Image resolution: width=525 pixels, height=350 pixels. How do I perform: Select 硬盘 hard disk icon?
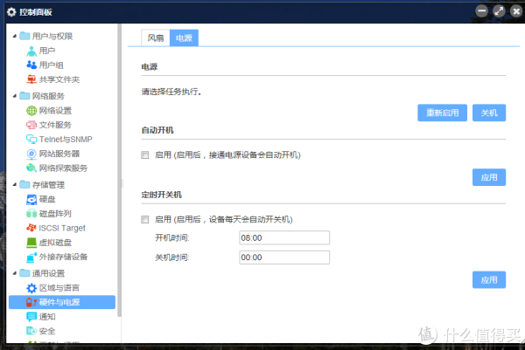(x=32, y=200)
